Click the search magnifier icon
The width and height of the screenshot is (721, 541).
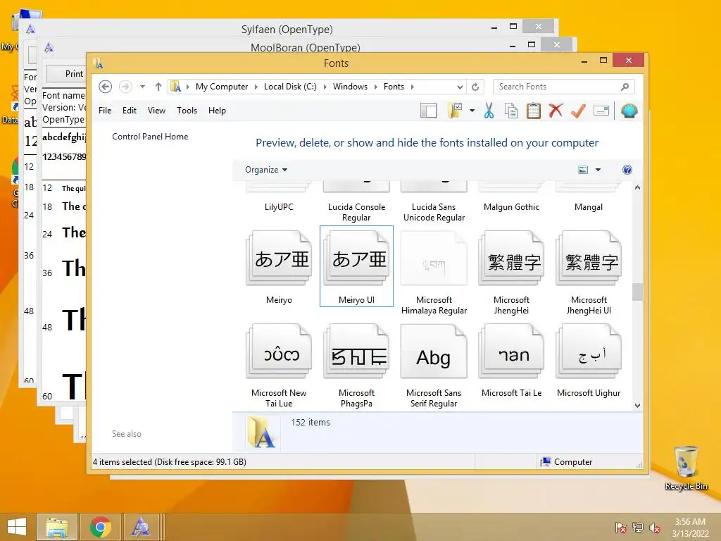[625, 87]
